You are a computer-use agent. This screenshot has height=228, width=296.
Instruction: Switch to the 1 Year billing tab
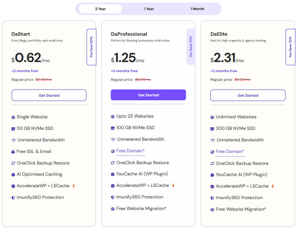pyautogui.click(x=149, y=9)
